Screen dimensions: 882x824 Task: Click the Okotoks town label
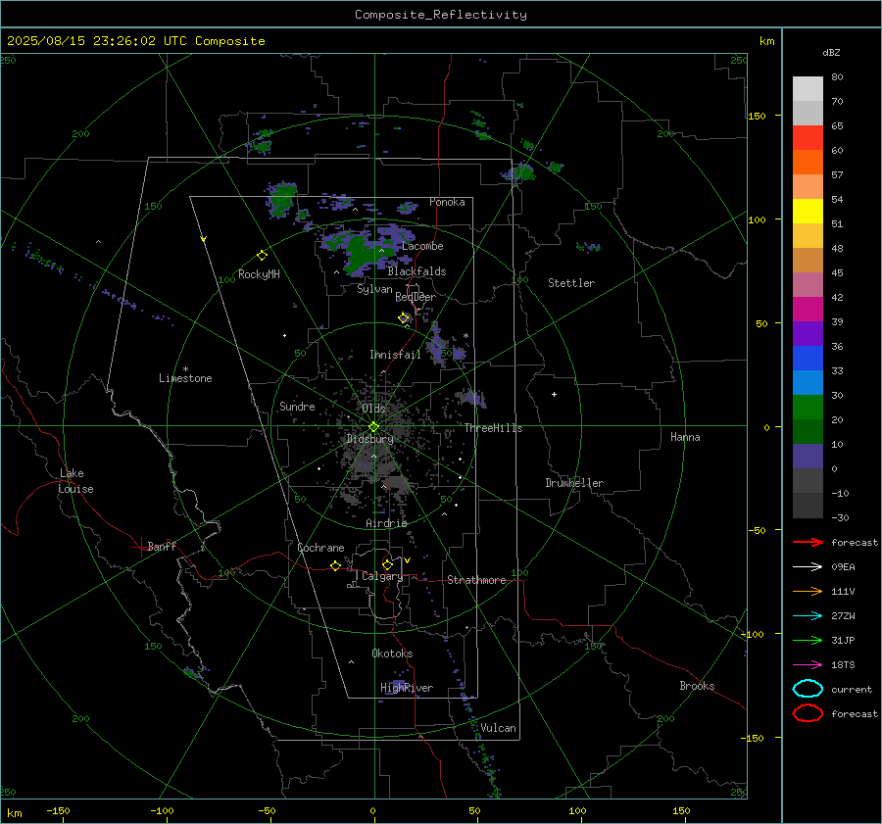point(392,654)
